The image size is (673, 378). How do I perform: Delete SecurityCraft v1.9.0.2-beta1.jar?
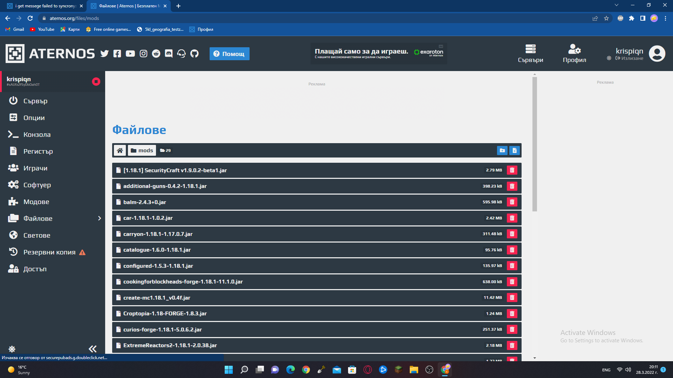tap(512, 170)
